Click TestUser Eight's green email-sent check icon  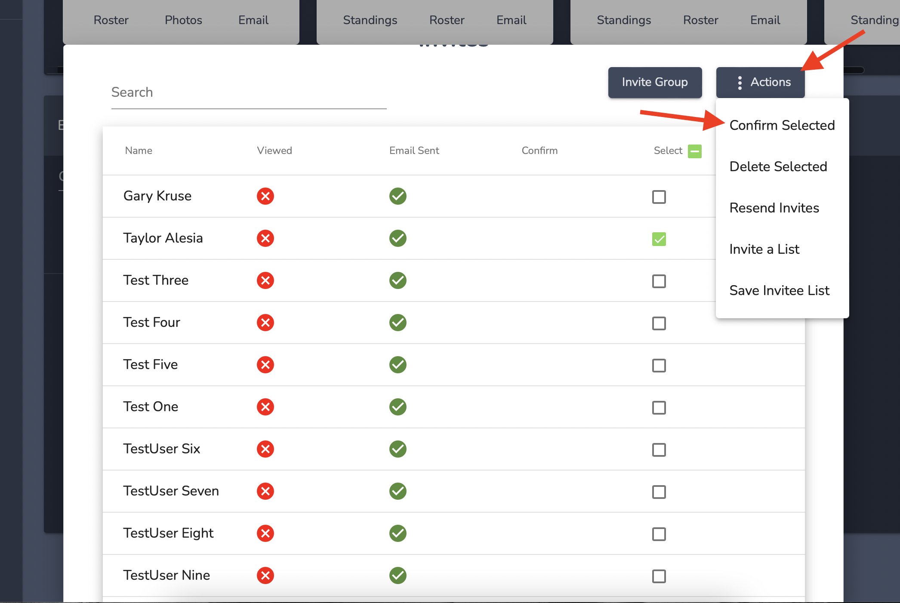point(398,533)
